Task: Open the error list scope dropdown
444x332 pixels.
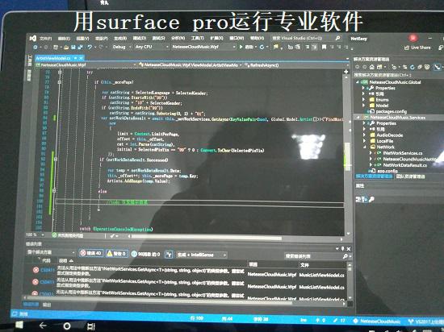Action: click(x=51, y=252)
